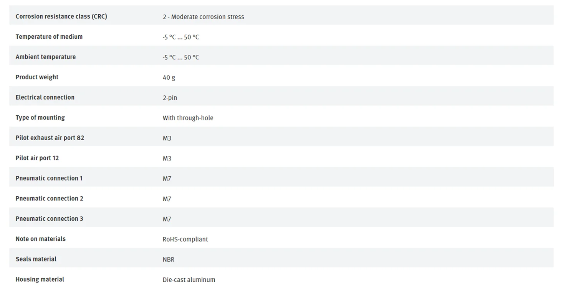The width and height of the screenshot is (576, 307).
Task: Select the NBR seals material value
Action: [x=168, y=259]
